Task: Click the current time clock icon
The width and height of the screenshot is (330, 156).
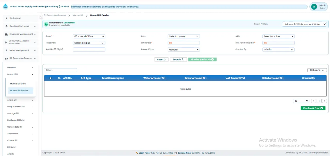Action: coord(176,153)
